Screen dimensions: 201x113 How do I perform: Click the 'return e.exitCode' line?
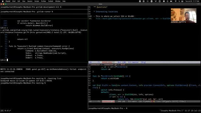pos(110,78)
